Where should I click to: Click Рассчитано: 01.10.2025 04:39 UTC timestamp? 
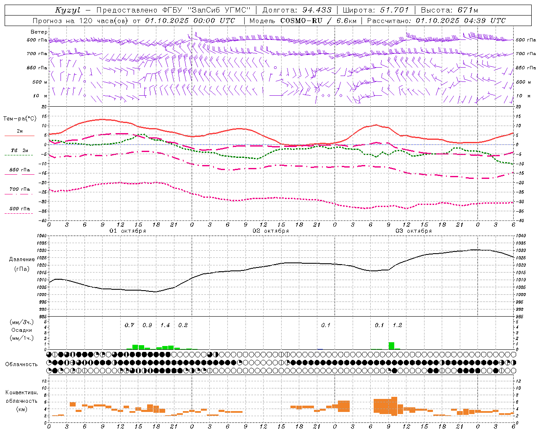click(x=436, y=21)
